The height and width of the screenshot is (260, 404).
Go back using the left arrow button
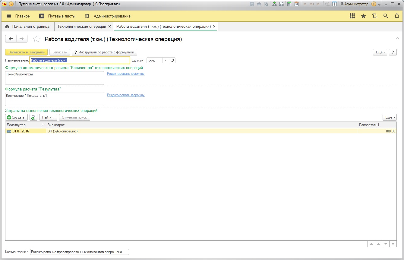pyautogui.click(x=11, y=39)
